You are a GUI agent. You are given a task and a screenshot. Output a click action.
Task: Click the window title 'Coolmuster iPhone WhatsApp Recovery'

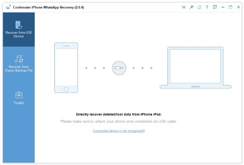click(48, 7)
